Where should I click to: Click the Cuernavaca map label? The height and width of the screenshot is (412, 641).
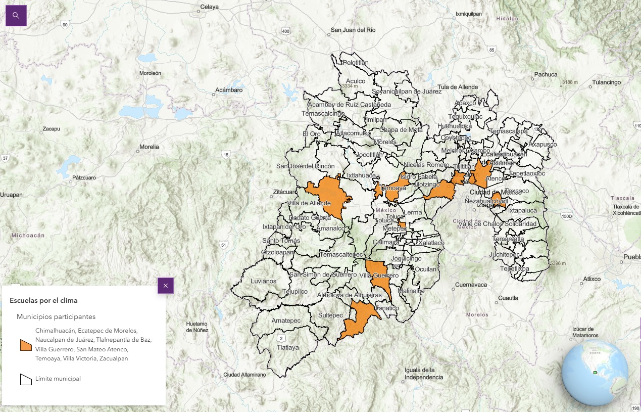pos(470,285)
